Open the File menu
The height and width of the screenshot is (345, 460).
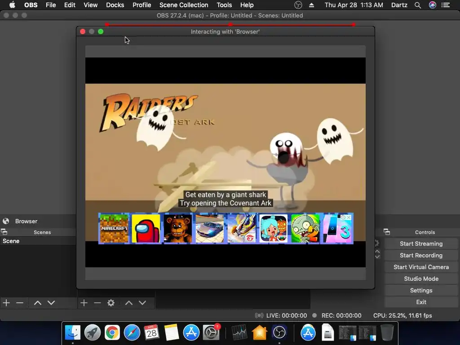51,5
